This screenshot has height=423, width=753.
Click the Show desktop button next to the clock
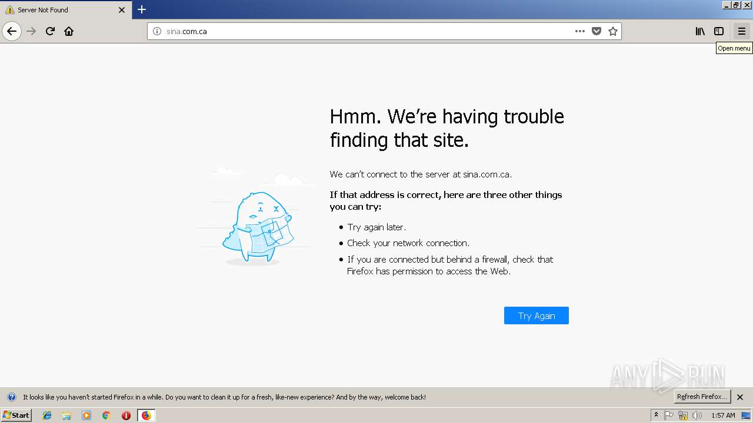[747, 415]
